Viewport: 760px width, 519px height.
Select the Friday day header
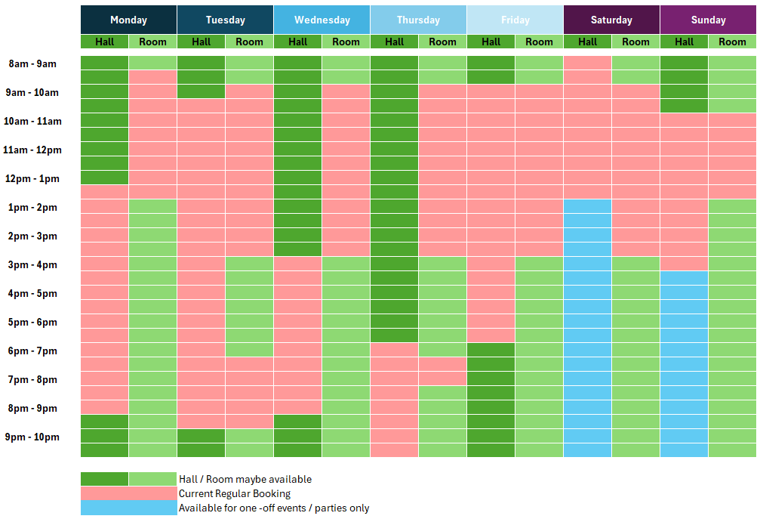pos(515,20)
